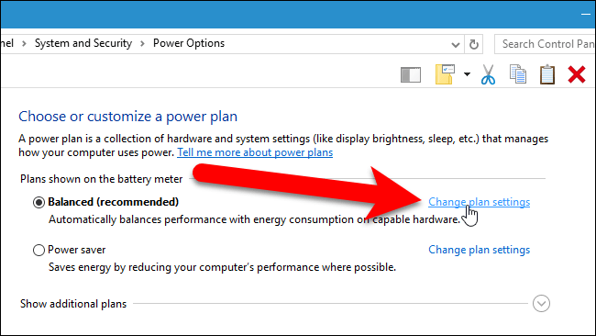Open Change plan settings for Power saver
Viewport: 596px width, 336px height.
coord(479,250)
